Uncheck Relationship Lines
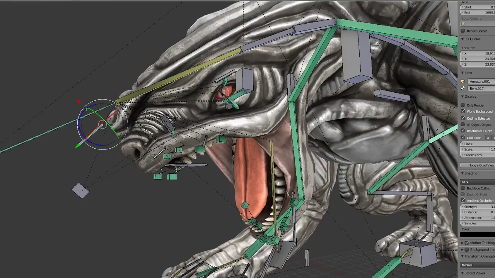Image resolution: width=495 pixels, height=278 pixels. (x=463, y=131)
